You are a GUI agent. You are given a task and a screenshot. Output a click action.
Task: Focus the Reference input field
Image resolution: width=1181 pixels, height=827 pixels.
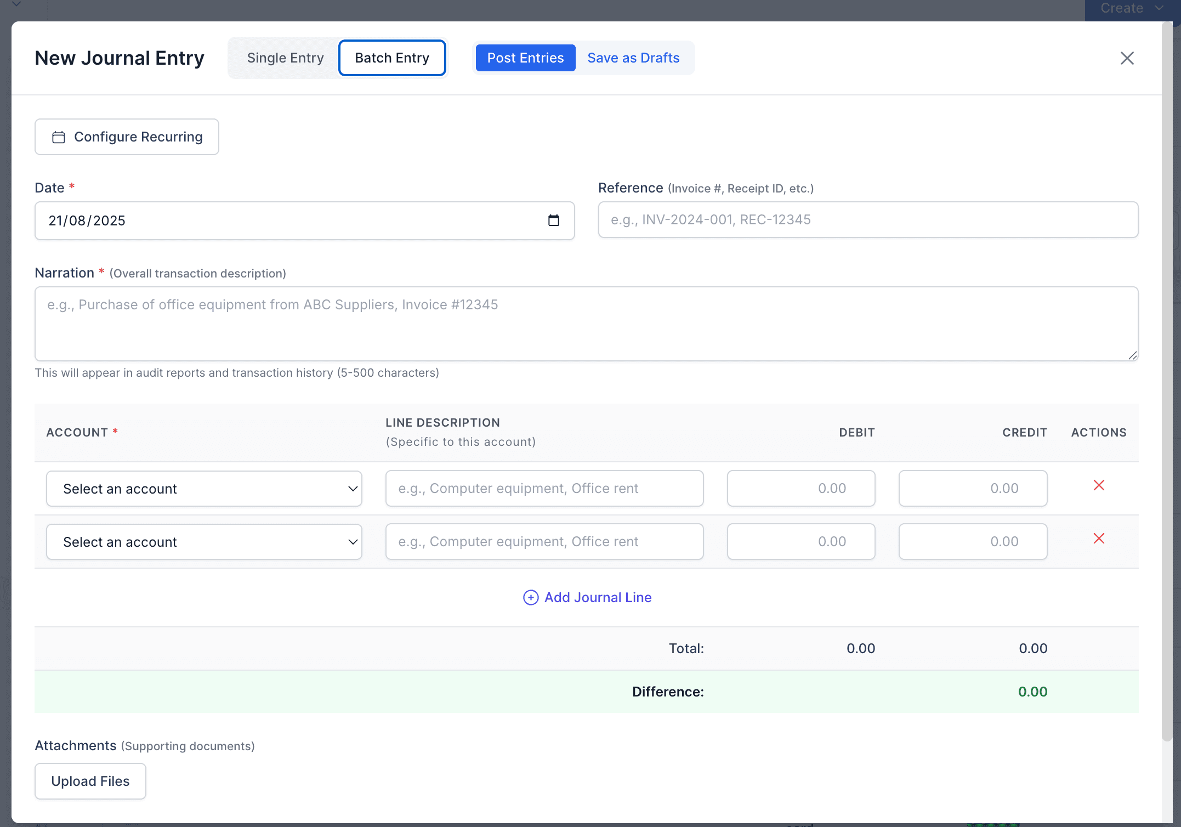tap(867, 220)
